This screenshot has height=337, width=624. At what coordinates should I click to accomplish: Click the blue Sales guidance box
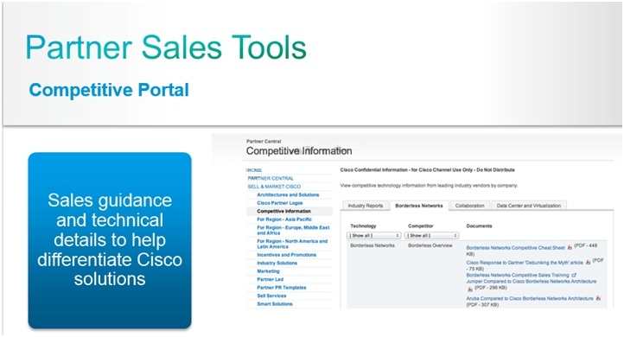click(110, 240)
